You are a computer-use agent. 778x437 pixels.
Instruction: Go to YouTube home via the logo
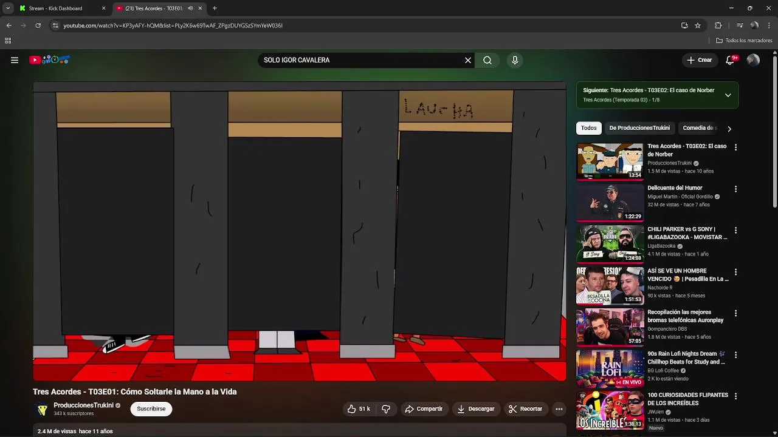tap(50, 60)
